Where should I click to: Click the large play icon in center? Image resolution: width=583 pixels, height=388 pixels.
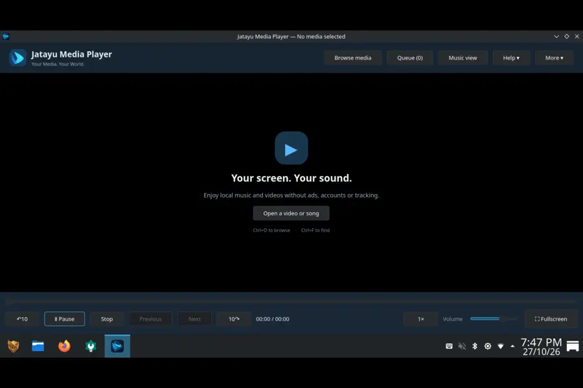click(x=291, y=148)
